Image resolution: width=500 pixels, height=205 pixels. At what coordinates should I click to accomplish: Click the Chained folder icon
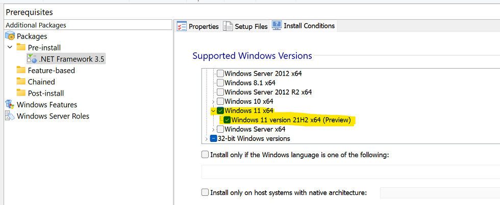pyautogui.click(x=21, y=81)
